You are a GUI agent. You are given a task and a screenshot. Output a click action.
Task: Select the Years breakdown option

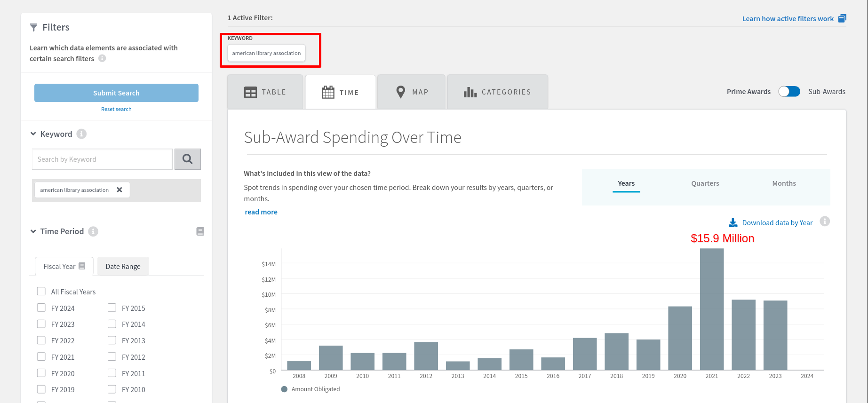(x=626, y=183)
